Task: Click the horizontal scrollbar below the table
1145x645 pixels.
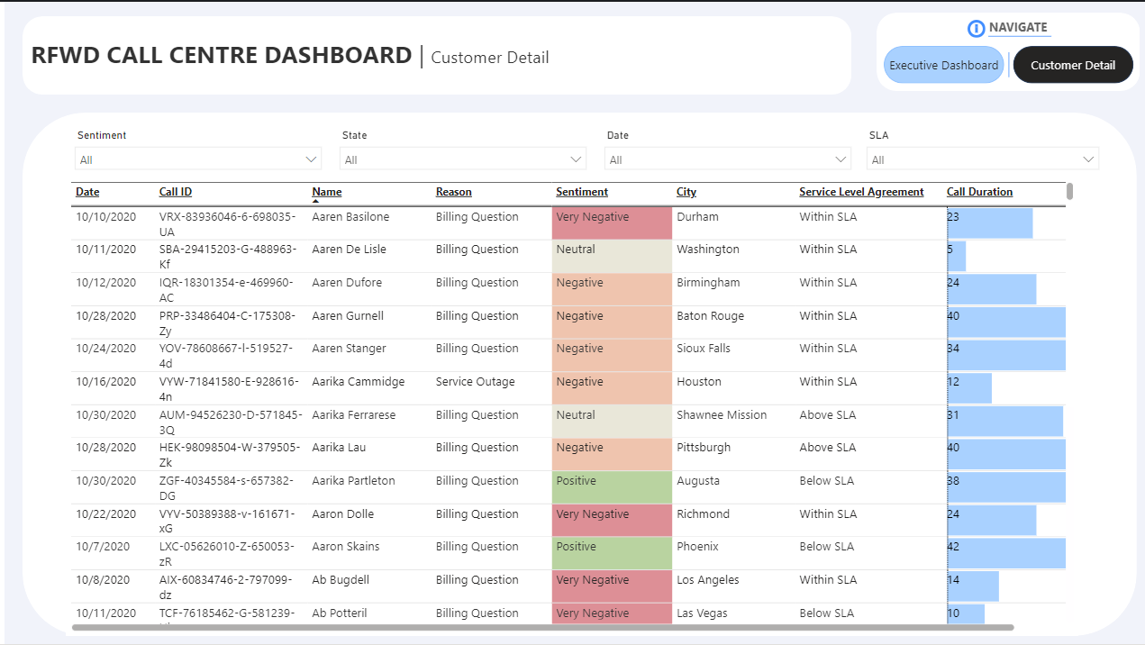Action: tap(542, 627)
